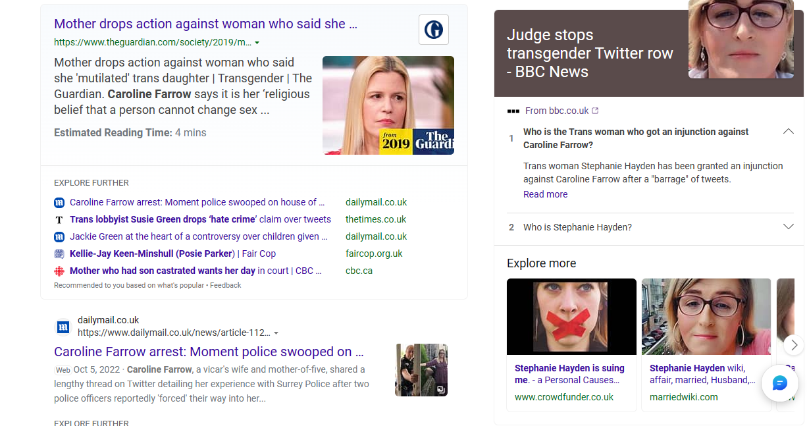Screen dimensions: 807x426
Task: Open the Guardian URL dropdown arrow
Action: [257, 43]
